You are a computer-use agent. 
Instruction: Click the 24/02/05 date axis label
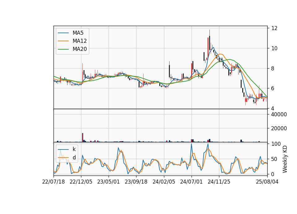164,182
